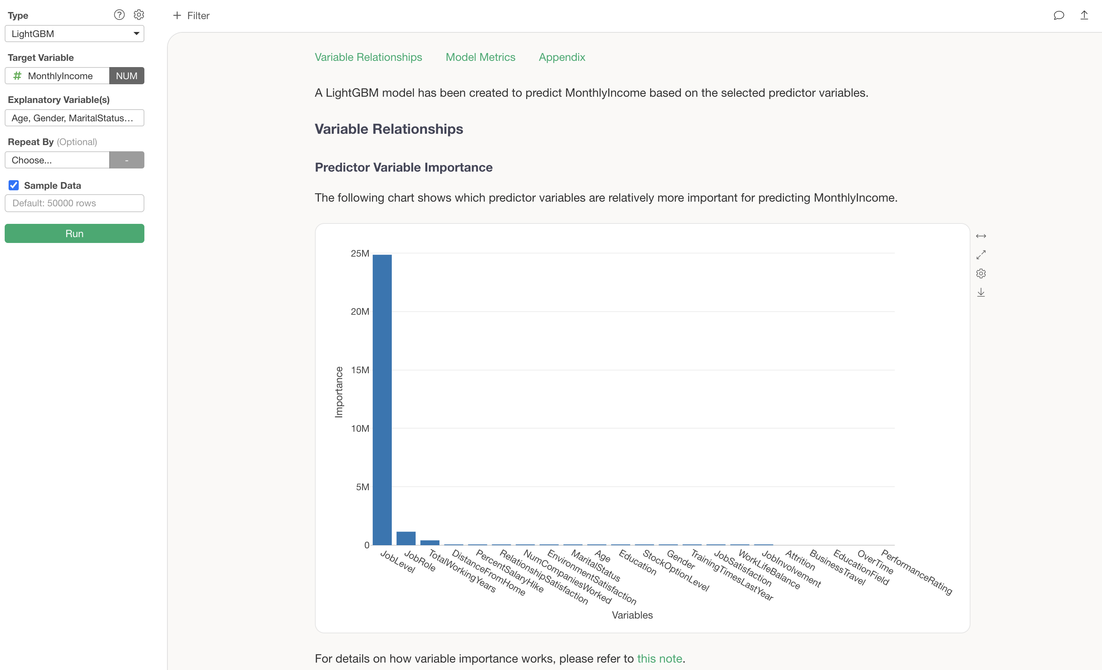Click the chart horizontal expand arrows icon
The image size is (1102, 670).
pyautogui.click(x=981, y=236)
